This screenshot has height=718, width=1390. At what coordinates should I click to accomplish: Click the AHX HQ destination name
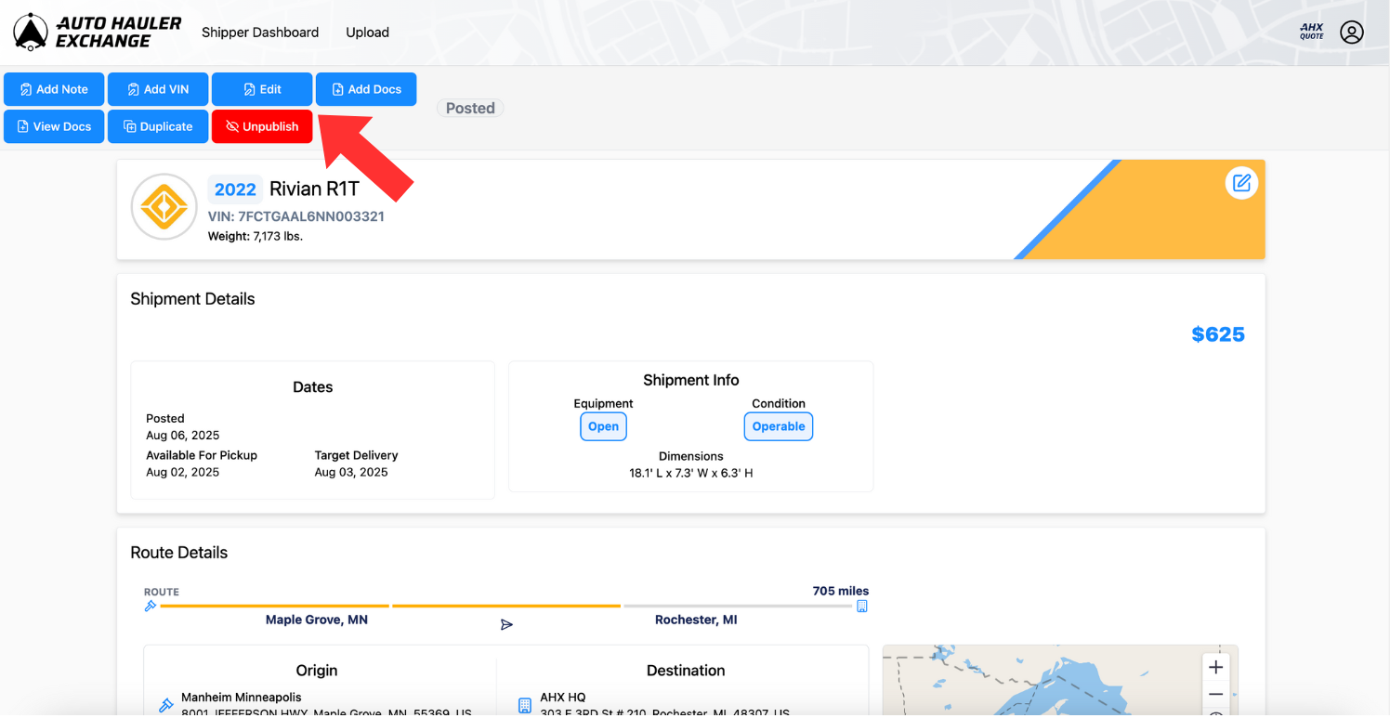pos(563,697)
